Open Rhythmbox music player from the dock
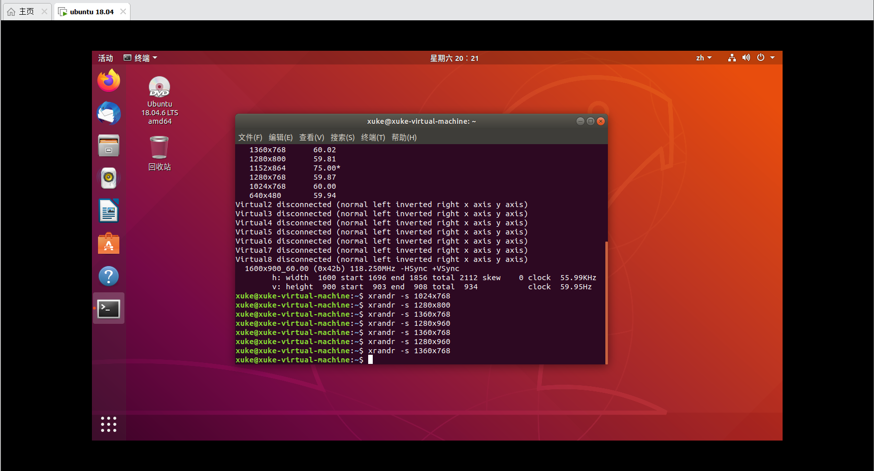Image resolution: width=874 pixels, height=471 pixels. point(108,178)
